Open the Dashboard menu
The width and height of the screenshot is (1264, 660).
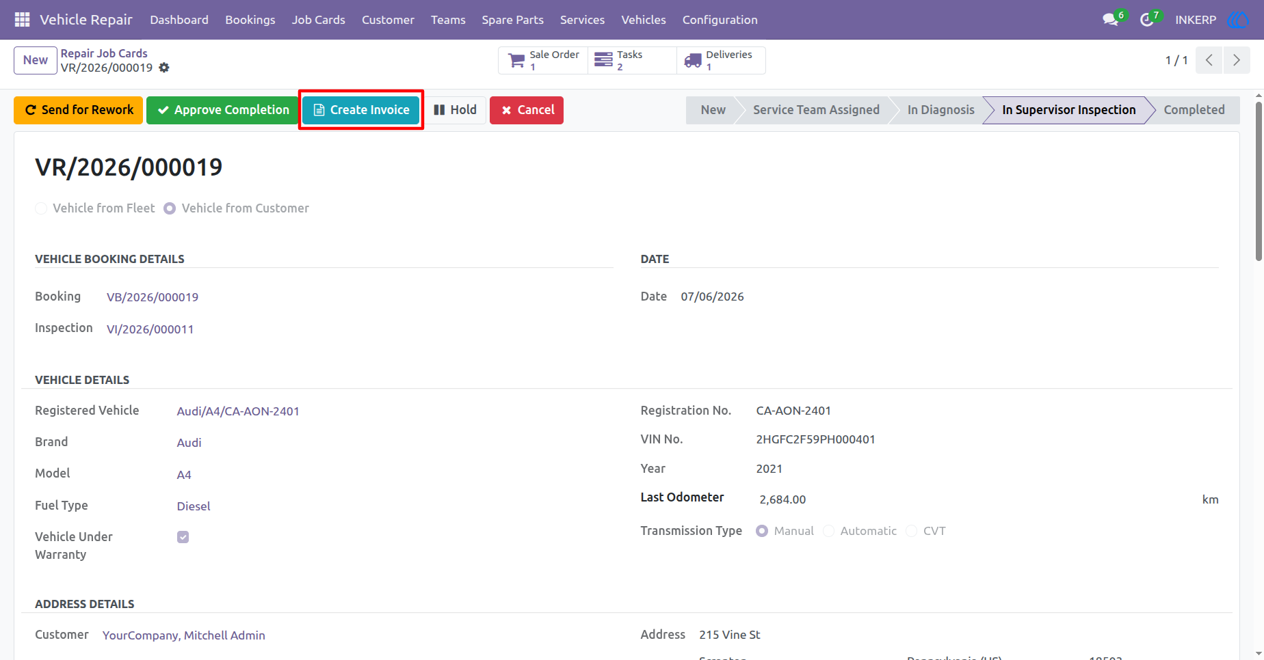tap(179, 20)
